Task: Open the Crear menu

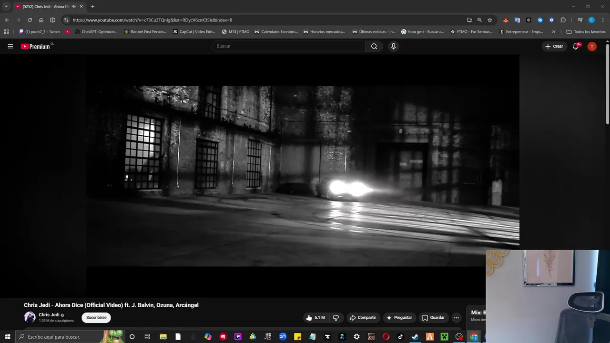Action: pyautogui.click(x=554, y=46)
